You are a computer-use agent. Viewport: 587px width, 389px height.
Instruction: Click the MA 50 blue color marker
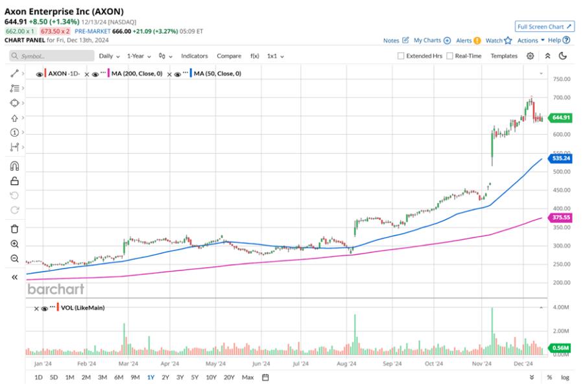(191, 73)
